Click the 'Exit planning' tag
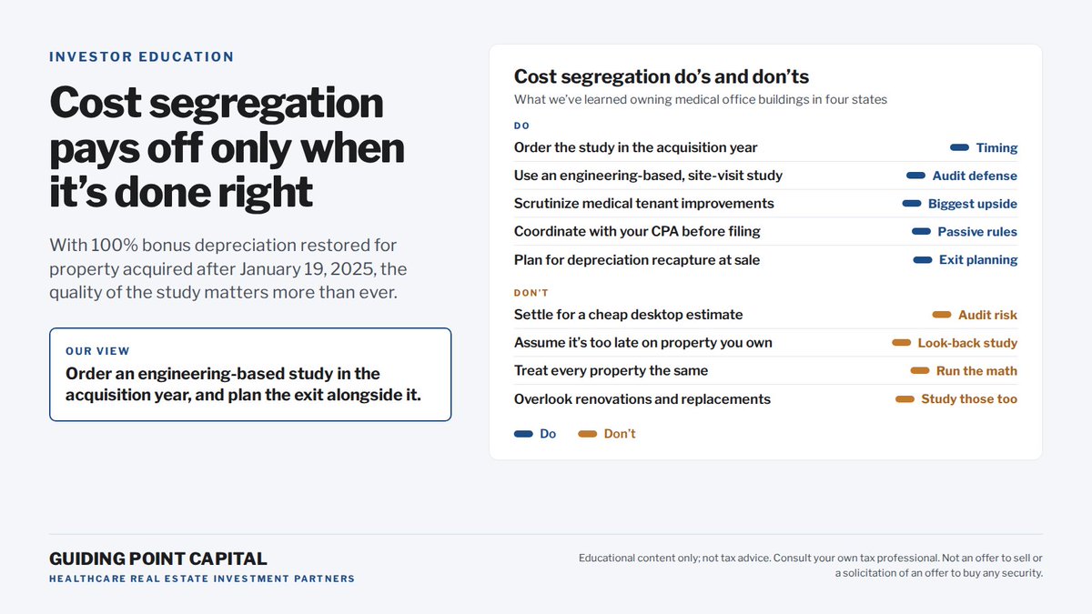Viewport: 1092px width, 614px height. [978, 259]
